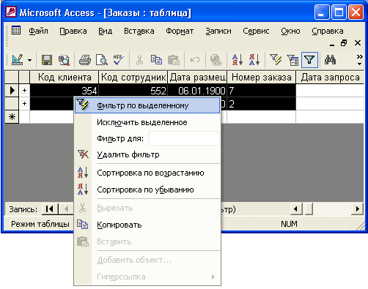368x289 pixels.
Task: Click the Insert hyperlink toolbar icon
Action: tap(216, 60)
